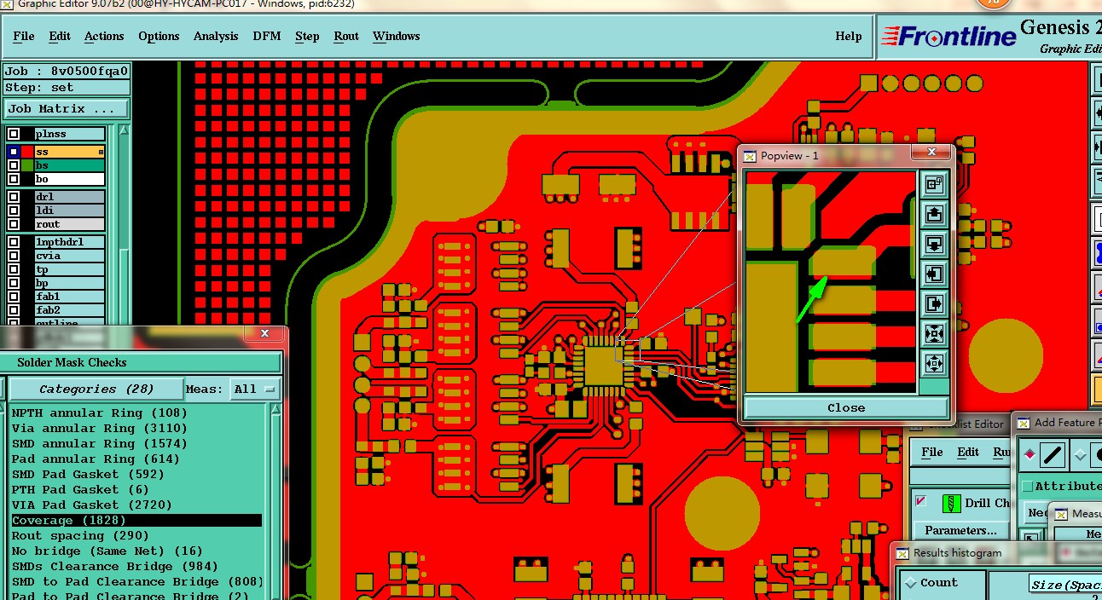Open the Analysis menu
This screenshot has width=1102, height=600.
coord(216,36)
